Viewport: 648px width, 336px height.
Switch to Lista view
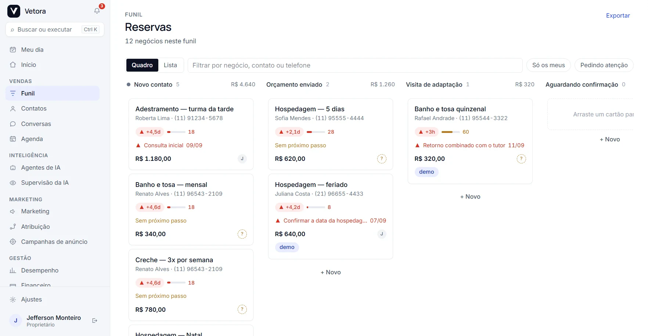[x=170, y=65]
